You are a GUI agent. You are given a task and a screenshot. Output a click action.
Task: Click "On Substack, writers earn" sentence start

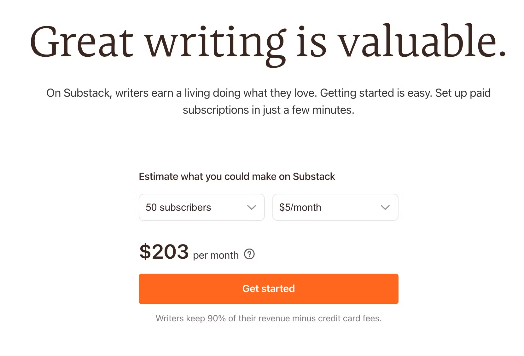coord(114,93)
